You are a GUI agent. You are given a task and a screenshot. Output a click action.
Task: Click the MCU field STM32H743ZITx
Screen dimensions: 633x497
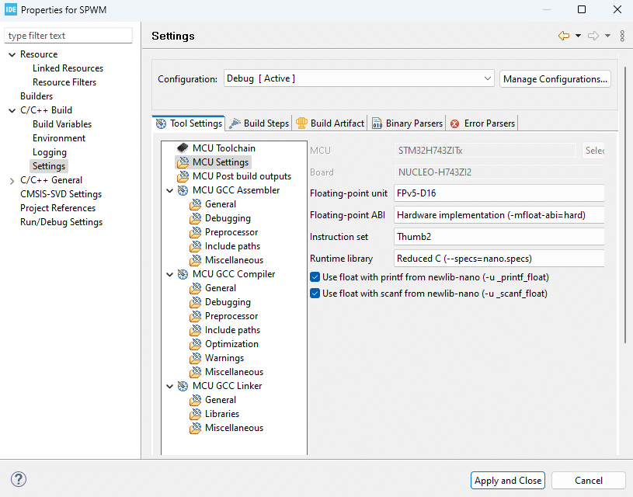[x=485, y=151]
